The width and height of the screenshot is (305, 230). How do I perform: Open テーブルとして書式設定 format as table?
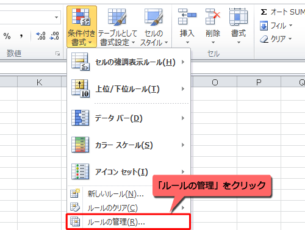pos(118,27)
